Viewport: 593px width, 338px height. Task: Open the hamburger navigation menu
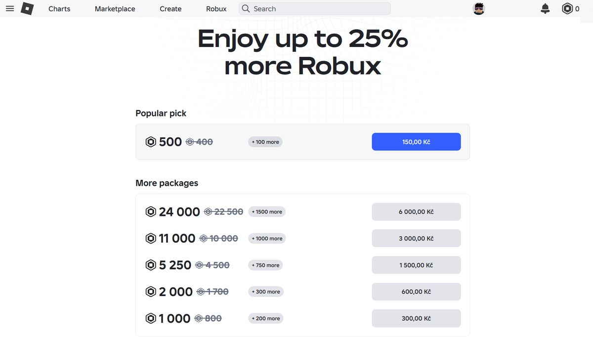tap(10, 9)
